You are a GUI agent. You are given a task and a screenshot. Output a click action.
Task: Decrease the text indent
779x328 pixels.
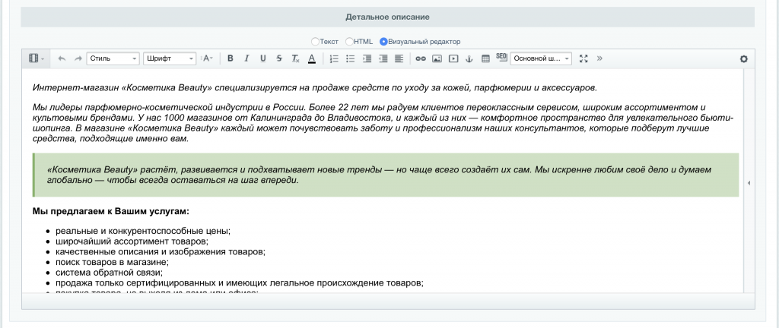coord(383,58)
